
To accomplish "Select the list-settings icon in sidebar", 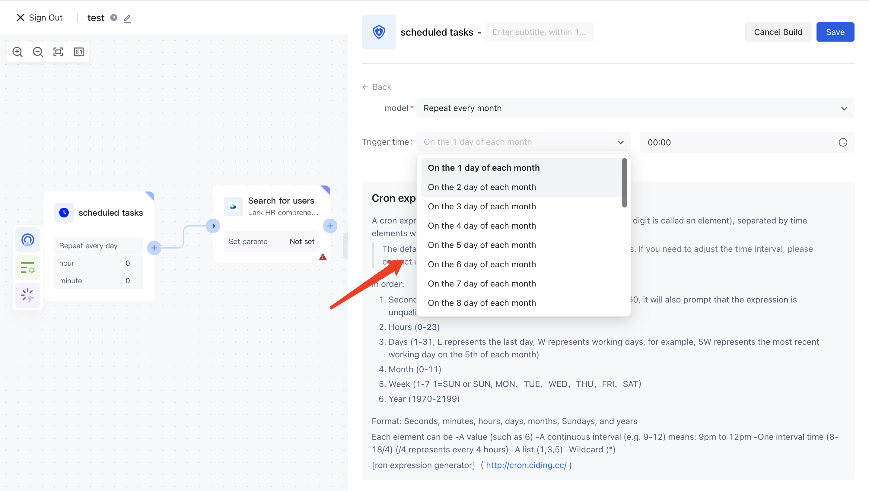I will point(28,268).
